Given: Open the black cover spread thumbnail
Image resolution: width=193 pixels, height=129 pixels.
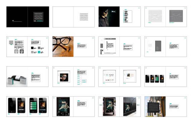Looking at the screenshot, I should coord(28,17).
